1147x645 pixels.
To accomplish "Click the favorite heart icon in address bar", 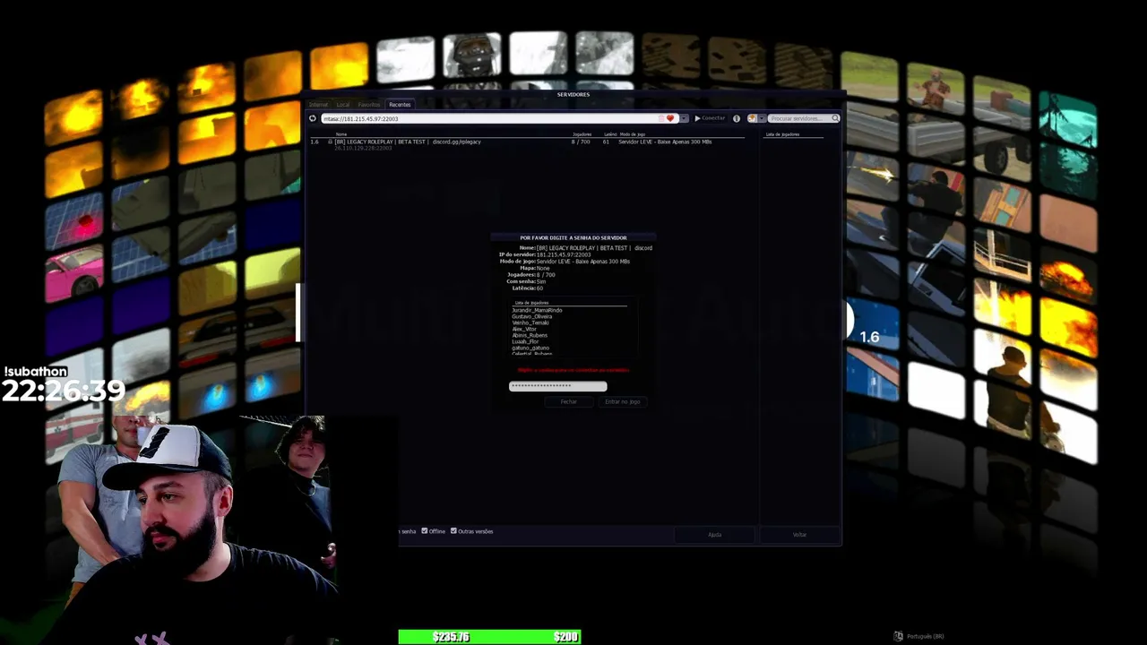I will pyautogui.click(x=669, y=118).
